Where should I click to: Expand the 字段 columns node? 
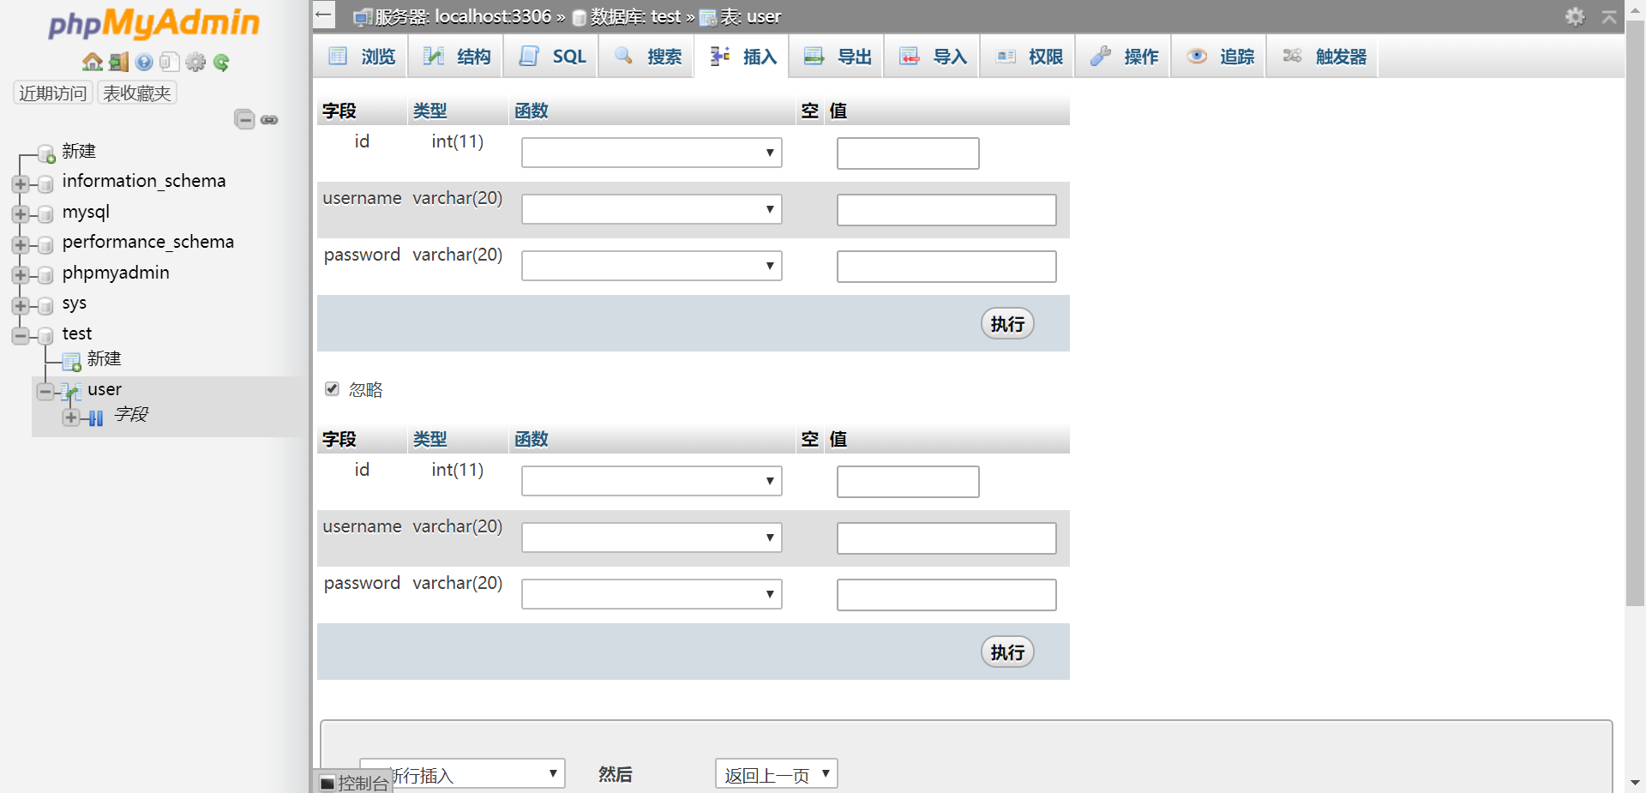[x=71, y=418]
